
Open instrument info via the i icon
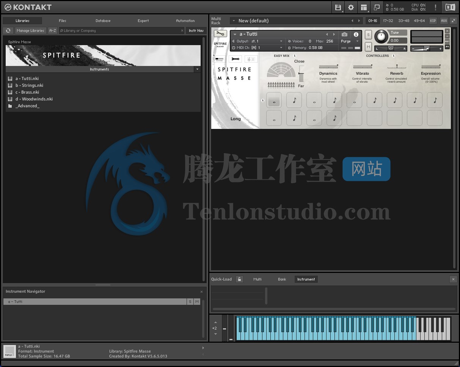coord(356,34)
